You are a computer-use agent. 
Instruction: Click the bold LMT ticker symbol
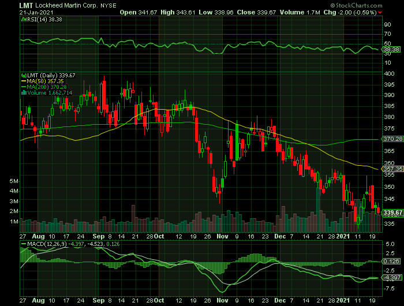click(x=27, y=4)
